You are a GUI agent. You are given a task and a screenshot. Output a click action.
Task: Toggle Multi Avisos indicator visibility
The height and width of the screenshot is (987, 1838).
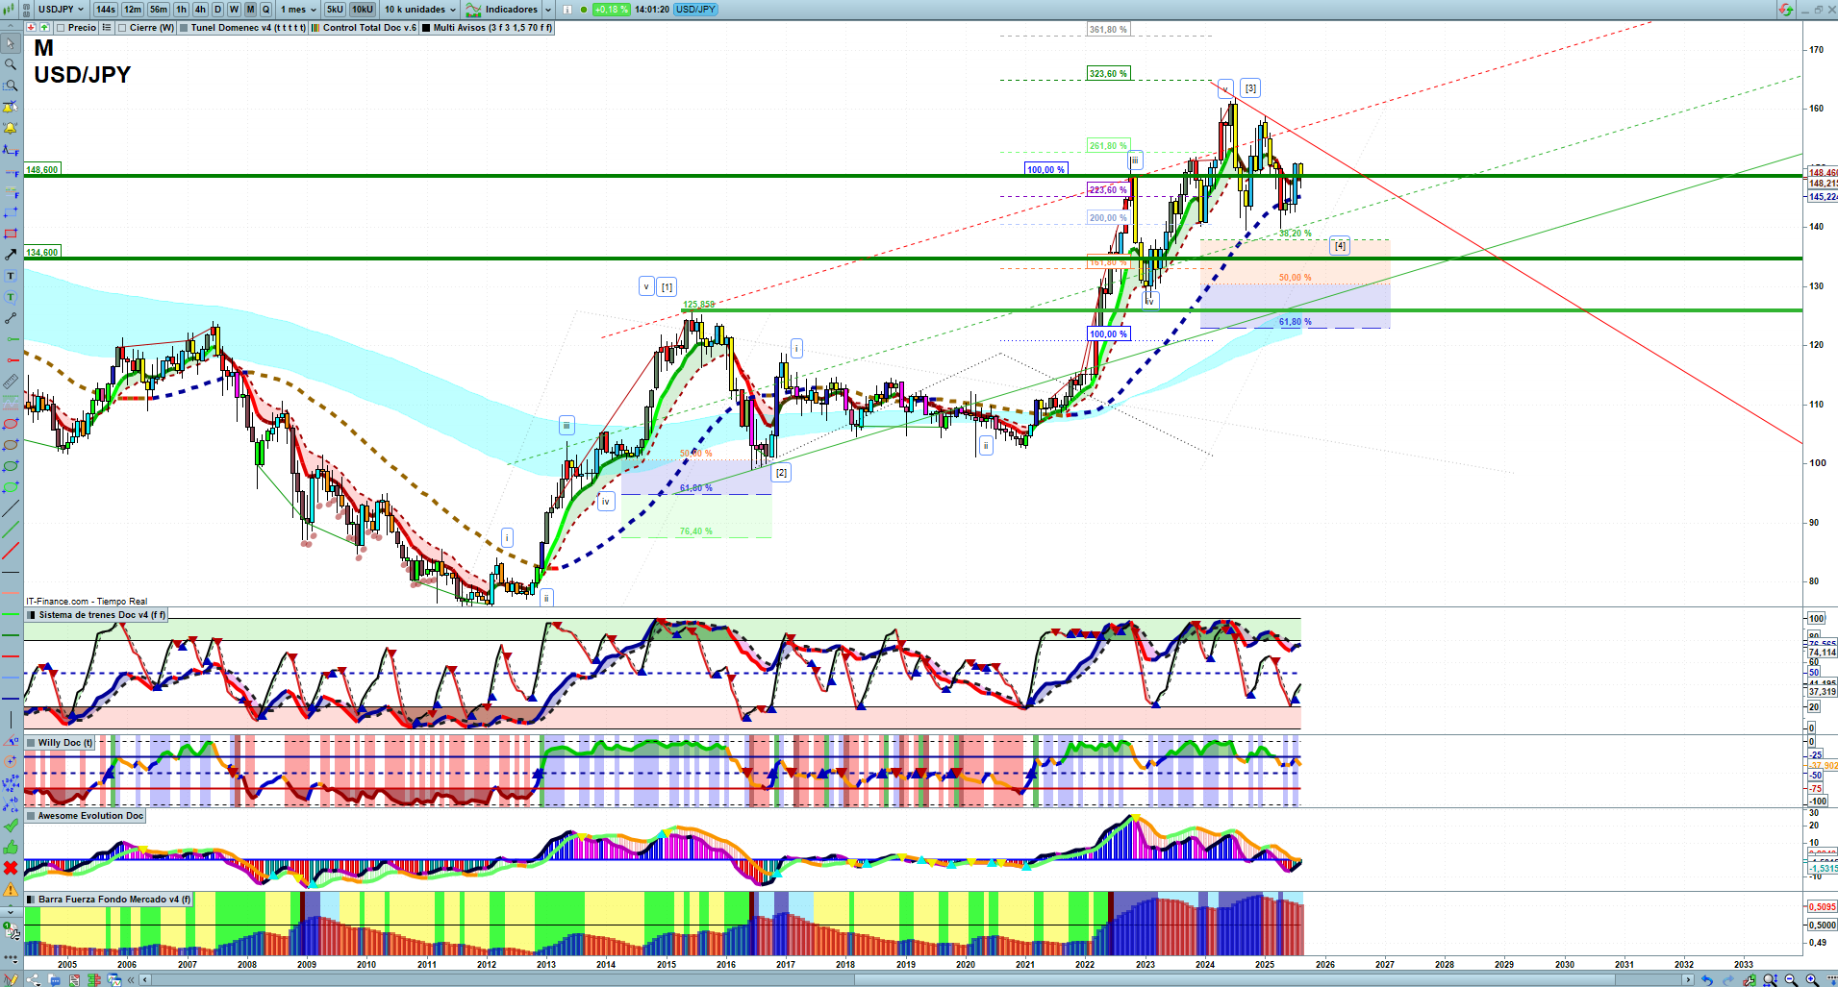click(x=425, y=28)
